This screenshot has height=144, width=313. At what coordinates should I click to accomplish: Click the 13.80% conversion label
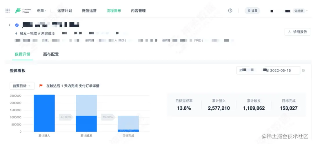click(x=108, y=117)
